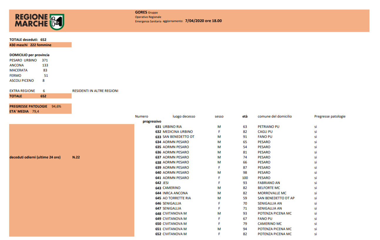Click the FERMO 51 row
This screenshot has width=380, height=240.
29,75
